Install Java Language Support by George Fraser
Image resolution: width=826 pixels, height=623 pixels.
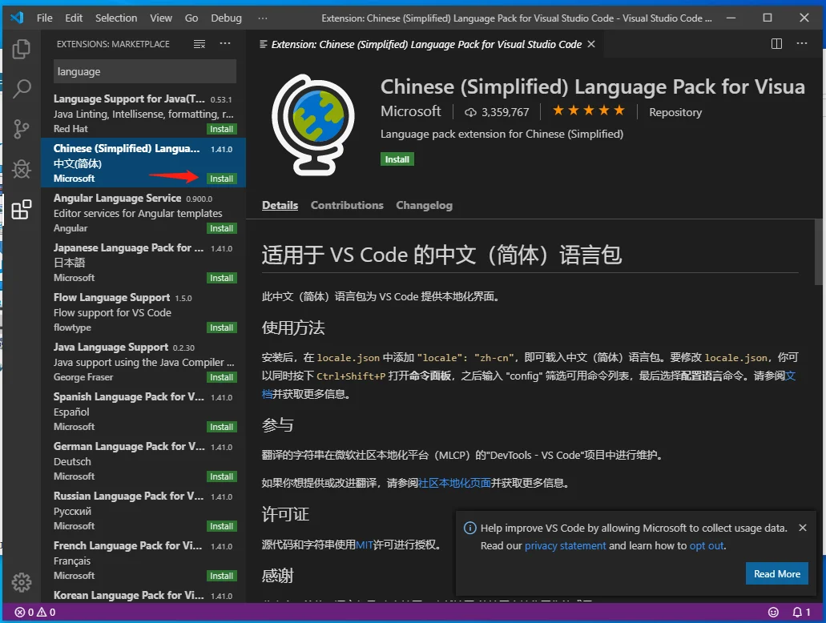pos(222,377)
